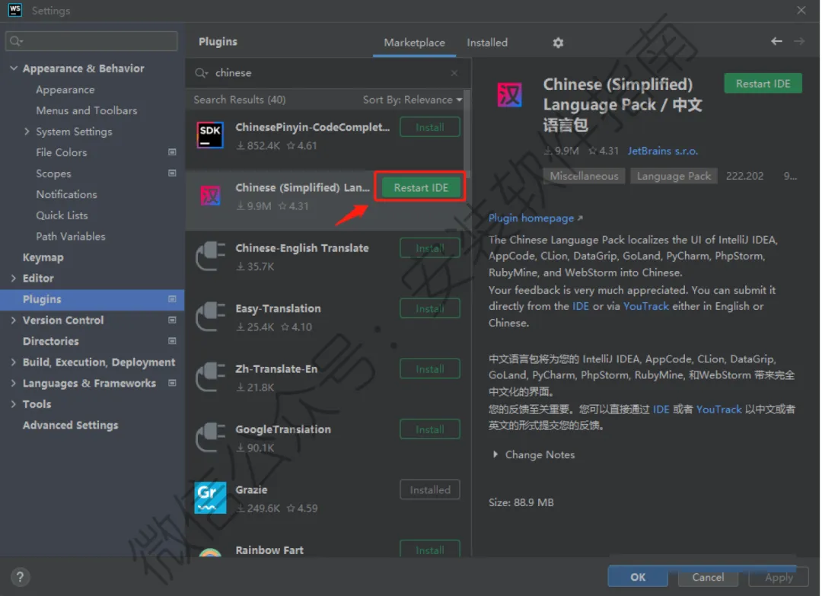This screenshot has width=822, height=596.
Task: Clear the chinese search text
Action: pos(454,73)
